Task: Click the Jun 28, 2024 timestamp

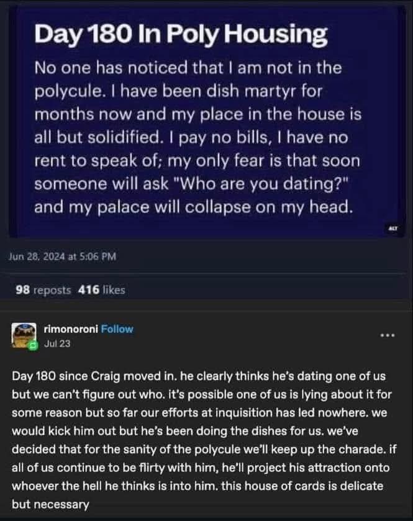Action: (62, 256)
